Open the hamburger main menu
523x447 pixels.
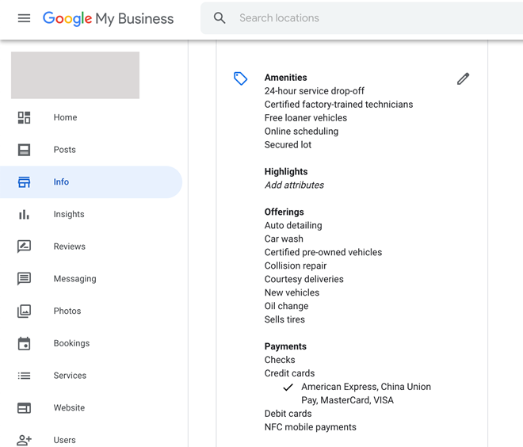click(x=24, y=18)
